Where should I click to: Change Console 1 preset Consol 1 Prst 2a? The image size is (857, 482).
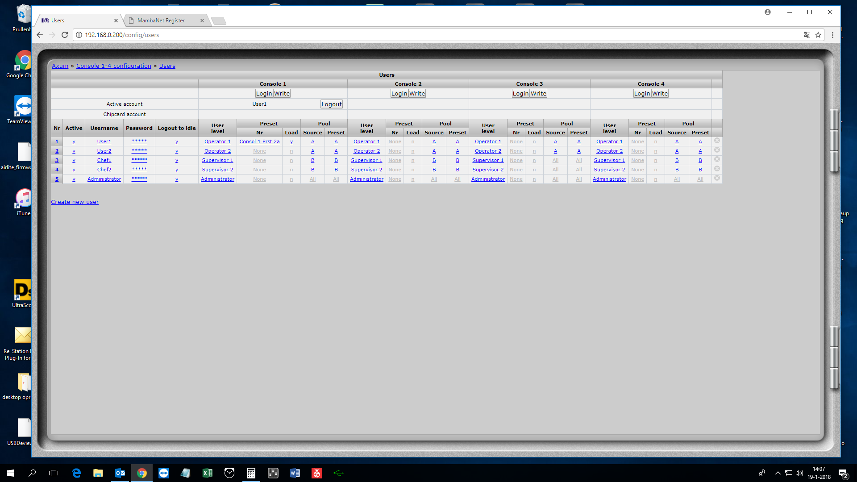259,142
